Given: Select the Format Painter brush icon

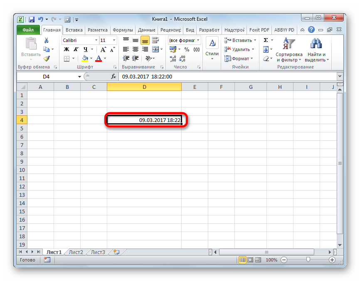Looking at the screenshot, I should pos(47,59).
